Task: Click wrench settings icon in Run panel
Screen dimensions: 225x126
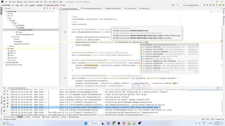Action: pyautogui.click(x=4, y=94)
